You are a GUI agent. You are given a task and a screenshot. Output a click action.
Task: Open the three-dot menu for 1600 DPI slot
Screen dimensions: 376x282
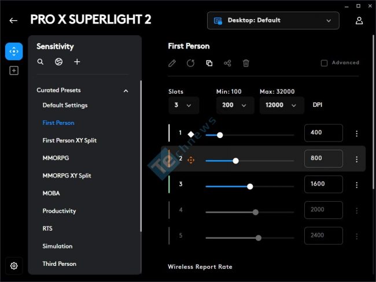tap(356, 185)
